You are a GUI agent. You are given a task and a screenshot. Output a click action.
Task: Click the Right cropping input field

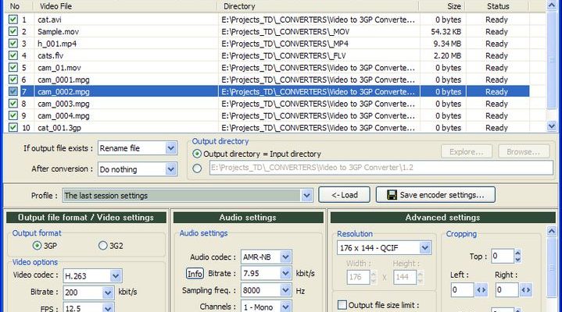click(x=507, y=290)
